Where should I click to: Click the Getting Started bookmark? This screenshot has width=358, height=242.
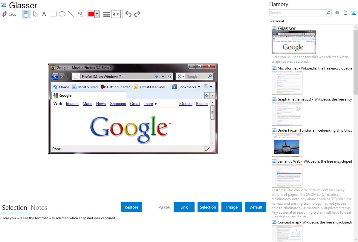pos(116,87)
